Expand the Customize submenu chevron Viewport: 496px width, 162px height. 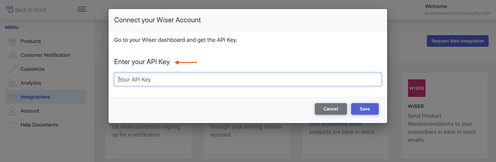(x=80, y=69)
